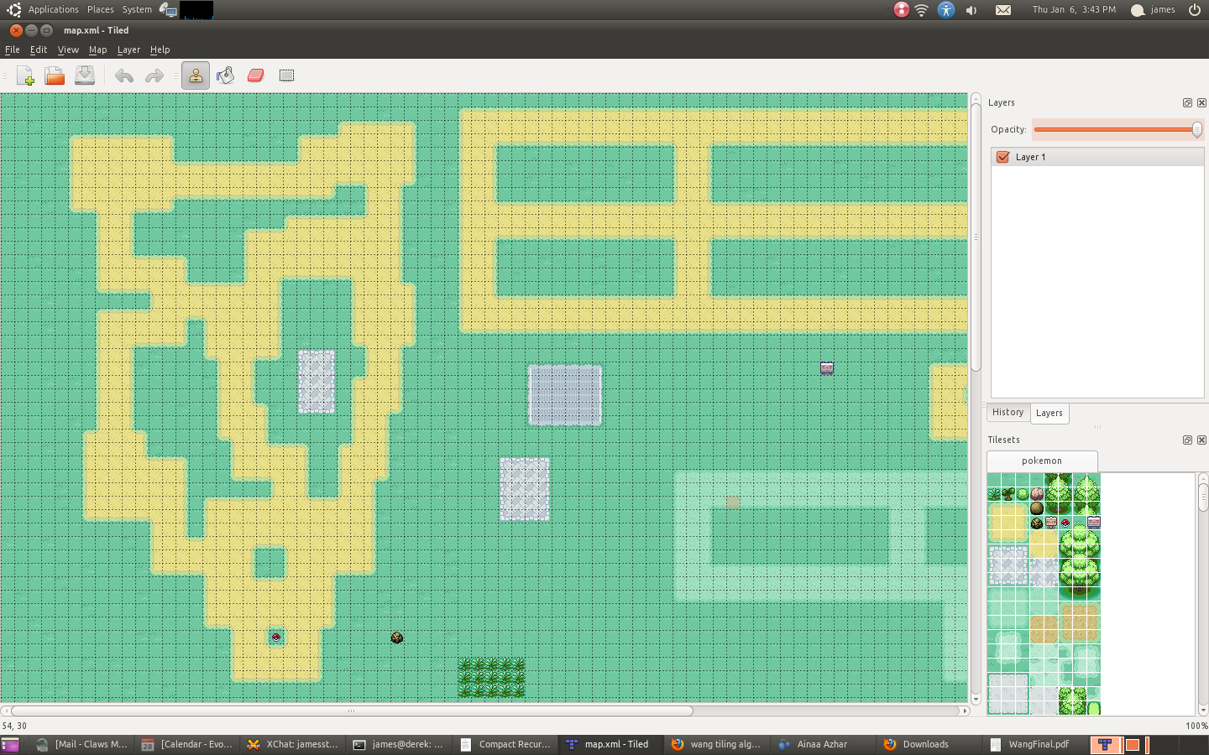
Task: Open the Map menu
Action: click(97, 49)
